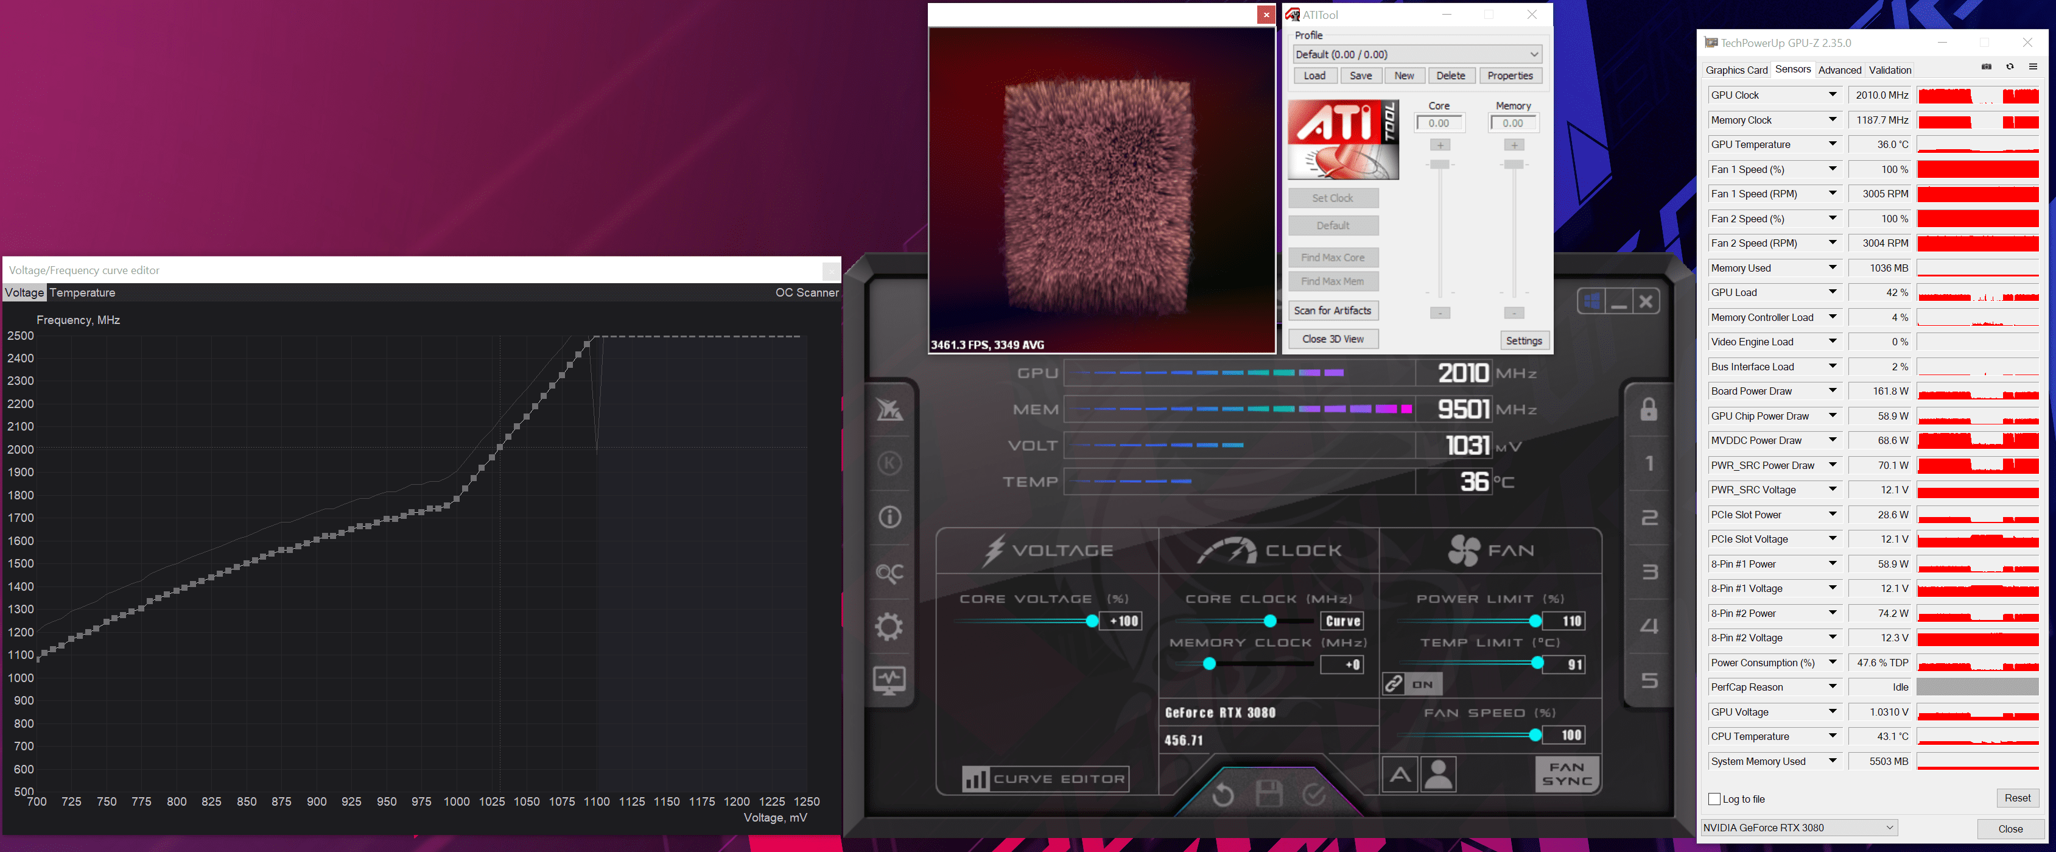Take screenshot with GPU-Z camera icon

click(x=1986, y=67)
